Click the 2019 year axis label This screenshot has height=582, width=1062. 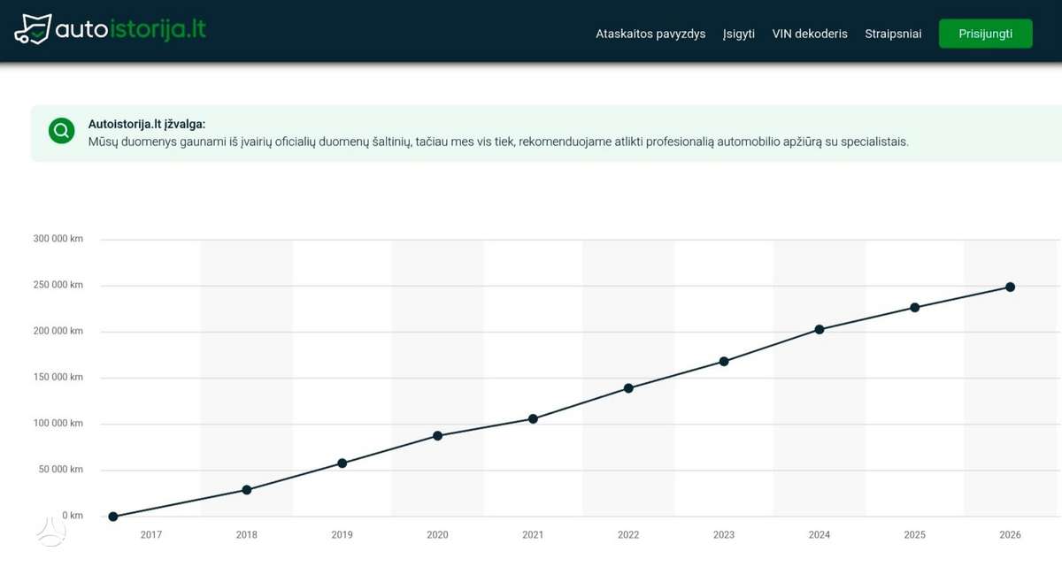click(342, 535)
